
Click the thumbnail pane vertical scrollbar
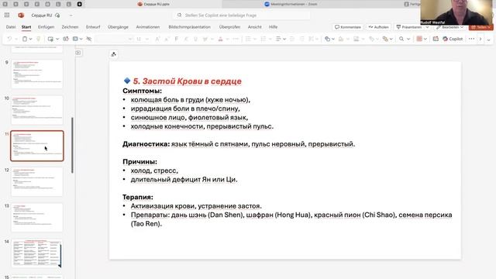(72, 146)
